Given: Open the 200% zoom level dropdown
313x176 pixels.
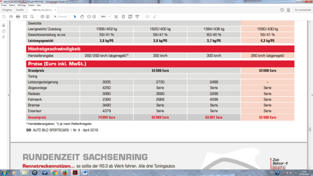Looking at the screenshot, I should [x=105, y=16].
